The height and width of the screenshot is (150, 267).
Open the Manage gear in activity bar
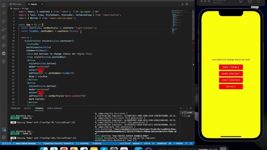tap(4, 137)
